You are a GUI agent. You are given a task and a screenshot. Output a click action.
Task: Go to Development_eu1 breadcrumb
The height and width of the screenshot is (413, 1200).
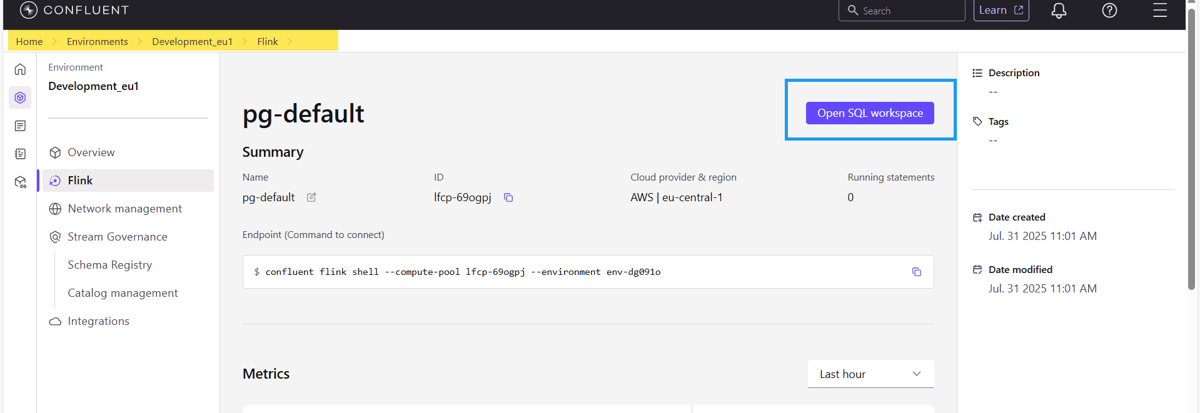click(x=192, y=41)
